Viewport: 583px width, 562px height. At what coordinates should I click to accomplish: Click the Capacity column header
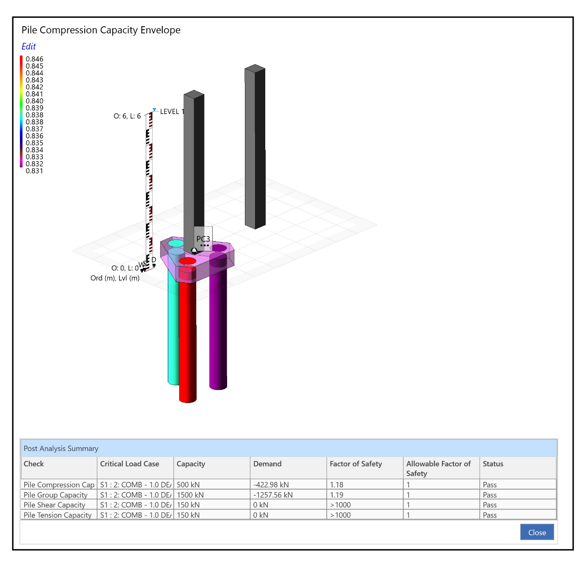coord(212,468)
